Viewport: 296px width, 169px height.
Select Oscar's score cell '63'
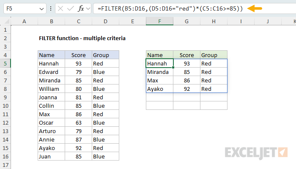click(79, 123)
